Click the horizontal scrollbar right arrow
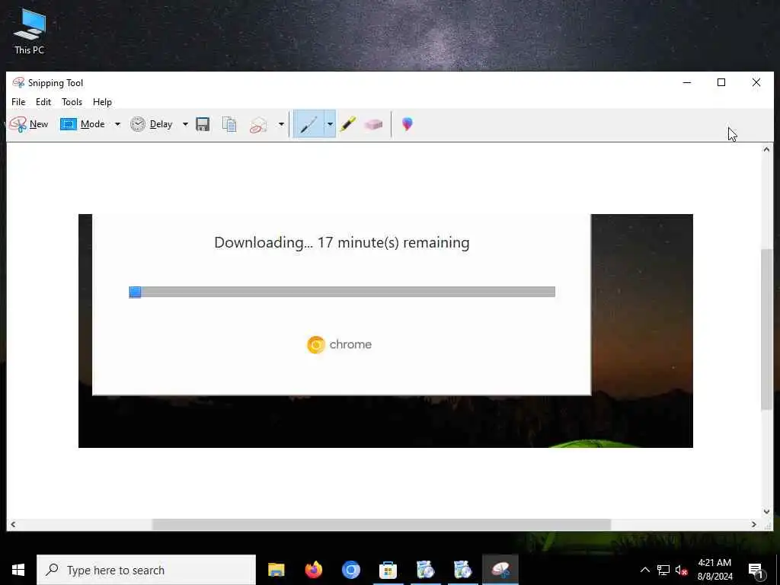The width and height of the screenshot is (780, 585). [x=754, y=524]
